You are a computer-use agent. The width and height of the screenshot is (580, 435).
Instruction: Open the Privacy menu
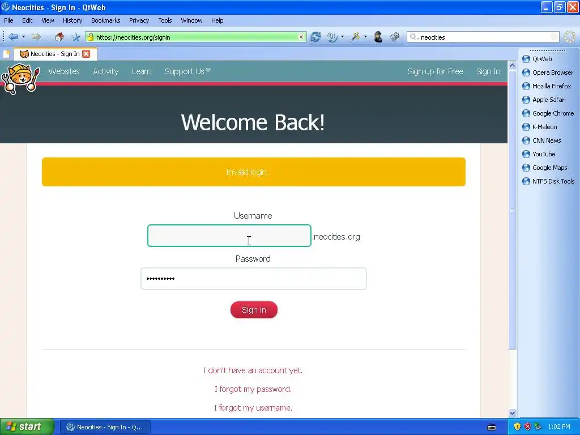coord(139,20)
